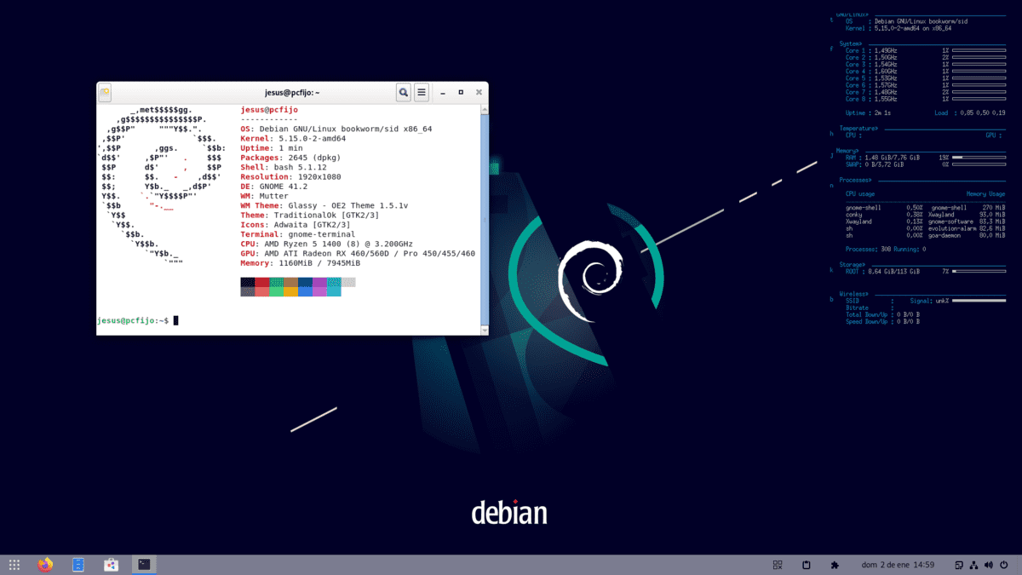The height and width of the screenshot is (575, 1022).
Task: Select the Terminal icon in the taskbar
Action: click(x=144, y=565)
